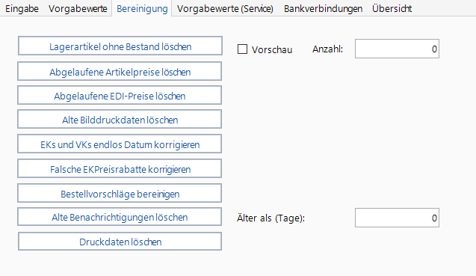476x276 pixels.
Task: Click the Älter als (Tage) field
Action: [397, 218]
